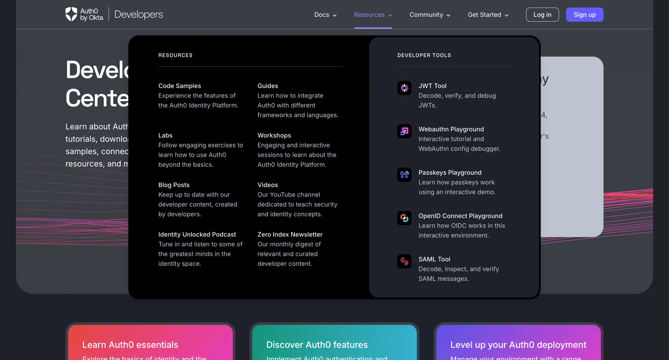The height and width of the screenshot is (360, 669).
Task: Open the Discover Auth0 features card
Action: [334, 343]
